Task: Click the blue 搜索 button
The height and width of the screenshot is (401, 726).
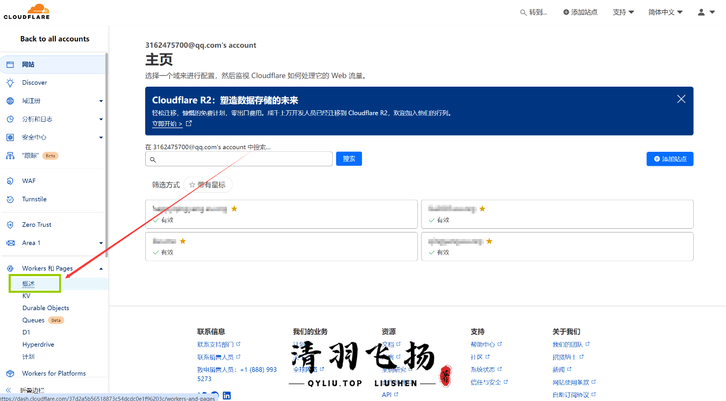Action: pyautogui.click(x=349, y=159)
